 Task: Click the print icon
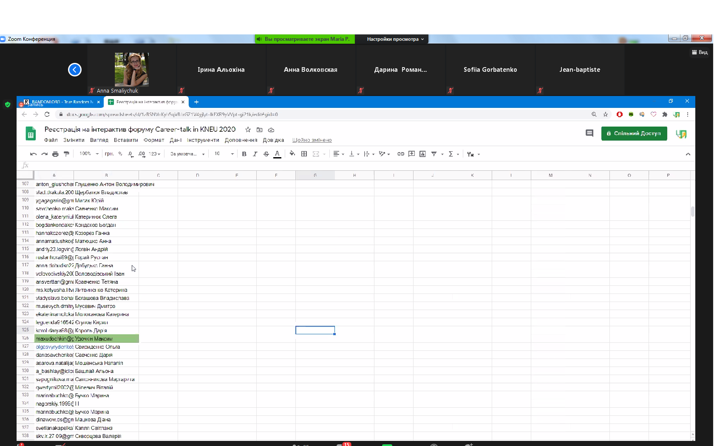(x=55, y=154)
